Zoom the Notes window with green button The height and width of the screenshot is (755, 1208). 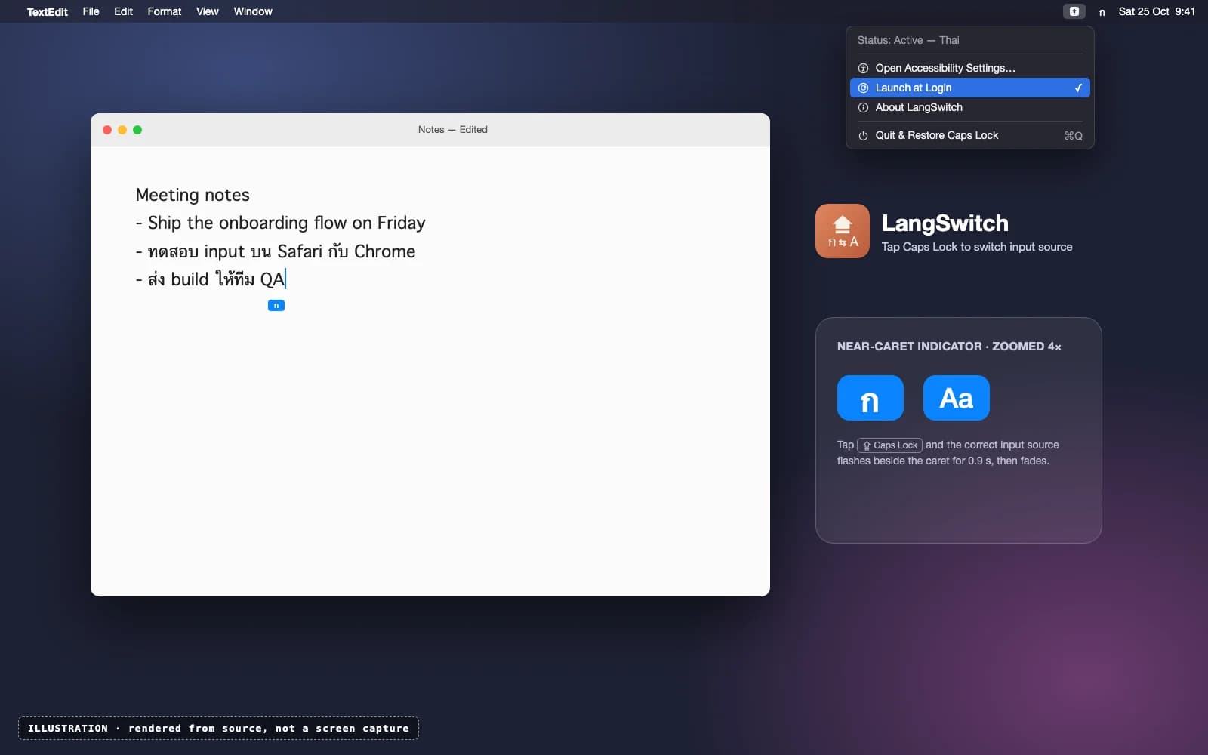(x=137, y=130)
